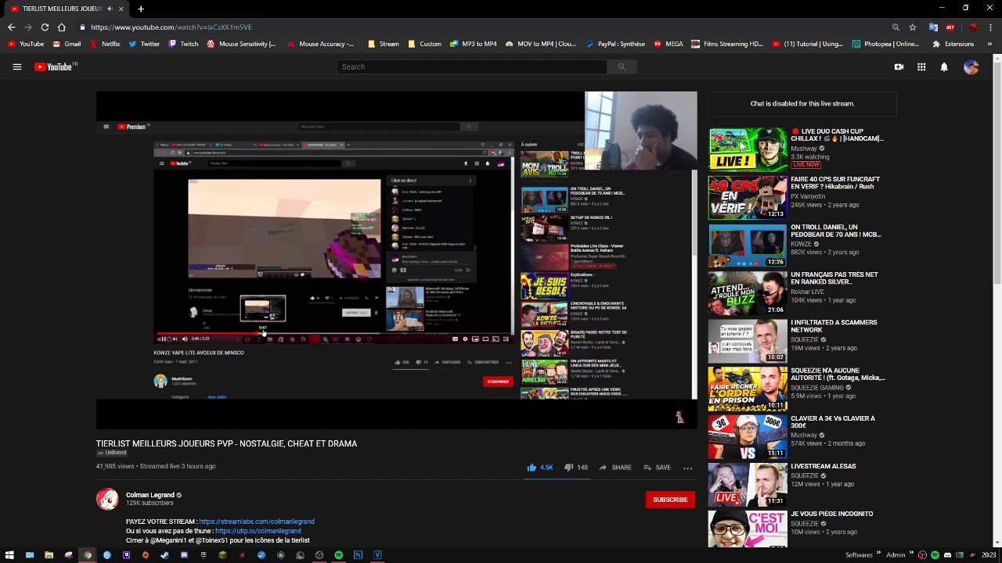Open FAIRE 40 CPS SUR FUNCRAFT video
The height and width of the screenshot is (563, 1002).
(835, 183)
